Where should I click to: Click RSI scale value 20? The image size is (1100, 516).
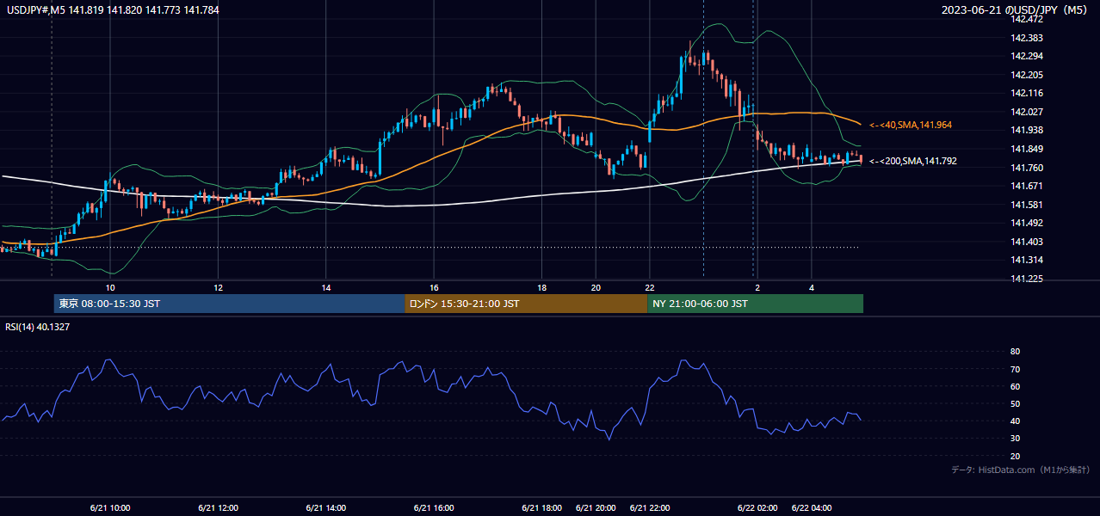pos(1015,456)
